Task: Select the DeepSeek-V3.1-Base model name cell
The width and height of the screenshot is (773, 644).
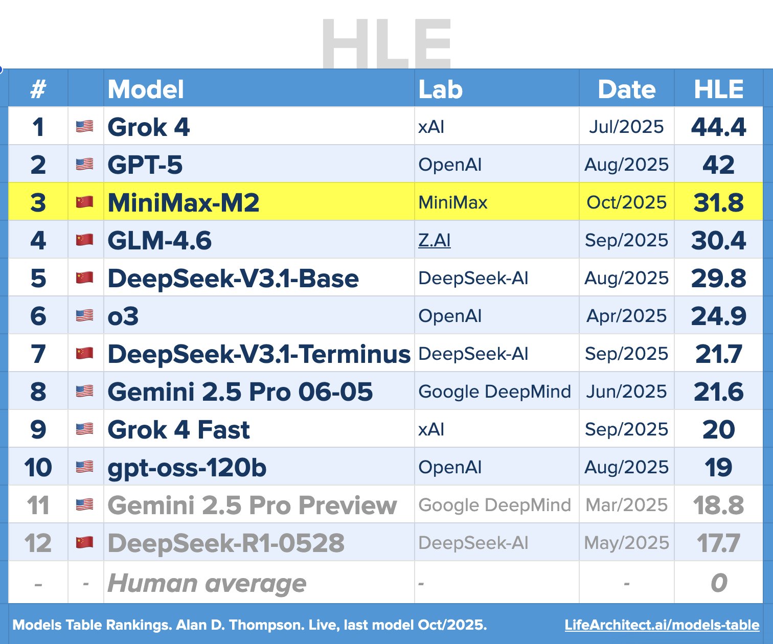Action: coord(233,278)
